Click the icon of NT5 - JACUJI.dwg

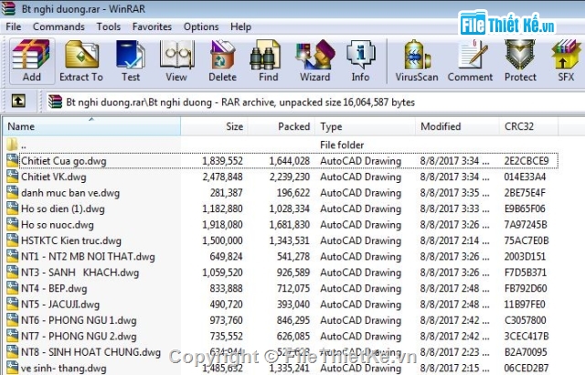tap(12, 305)
